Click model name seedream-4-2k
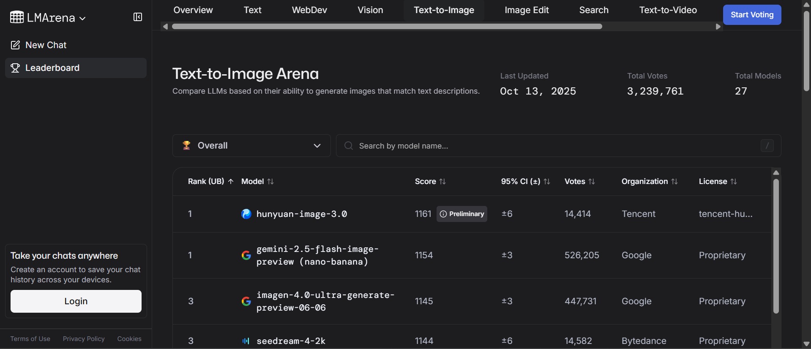 291,341
